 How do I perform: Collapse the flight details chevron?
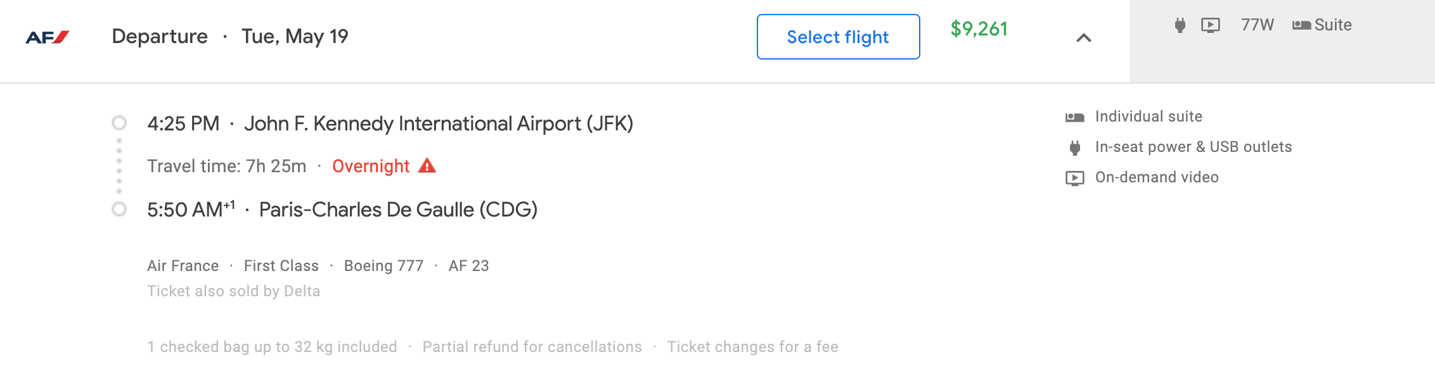point(1084,38)
